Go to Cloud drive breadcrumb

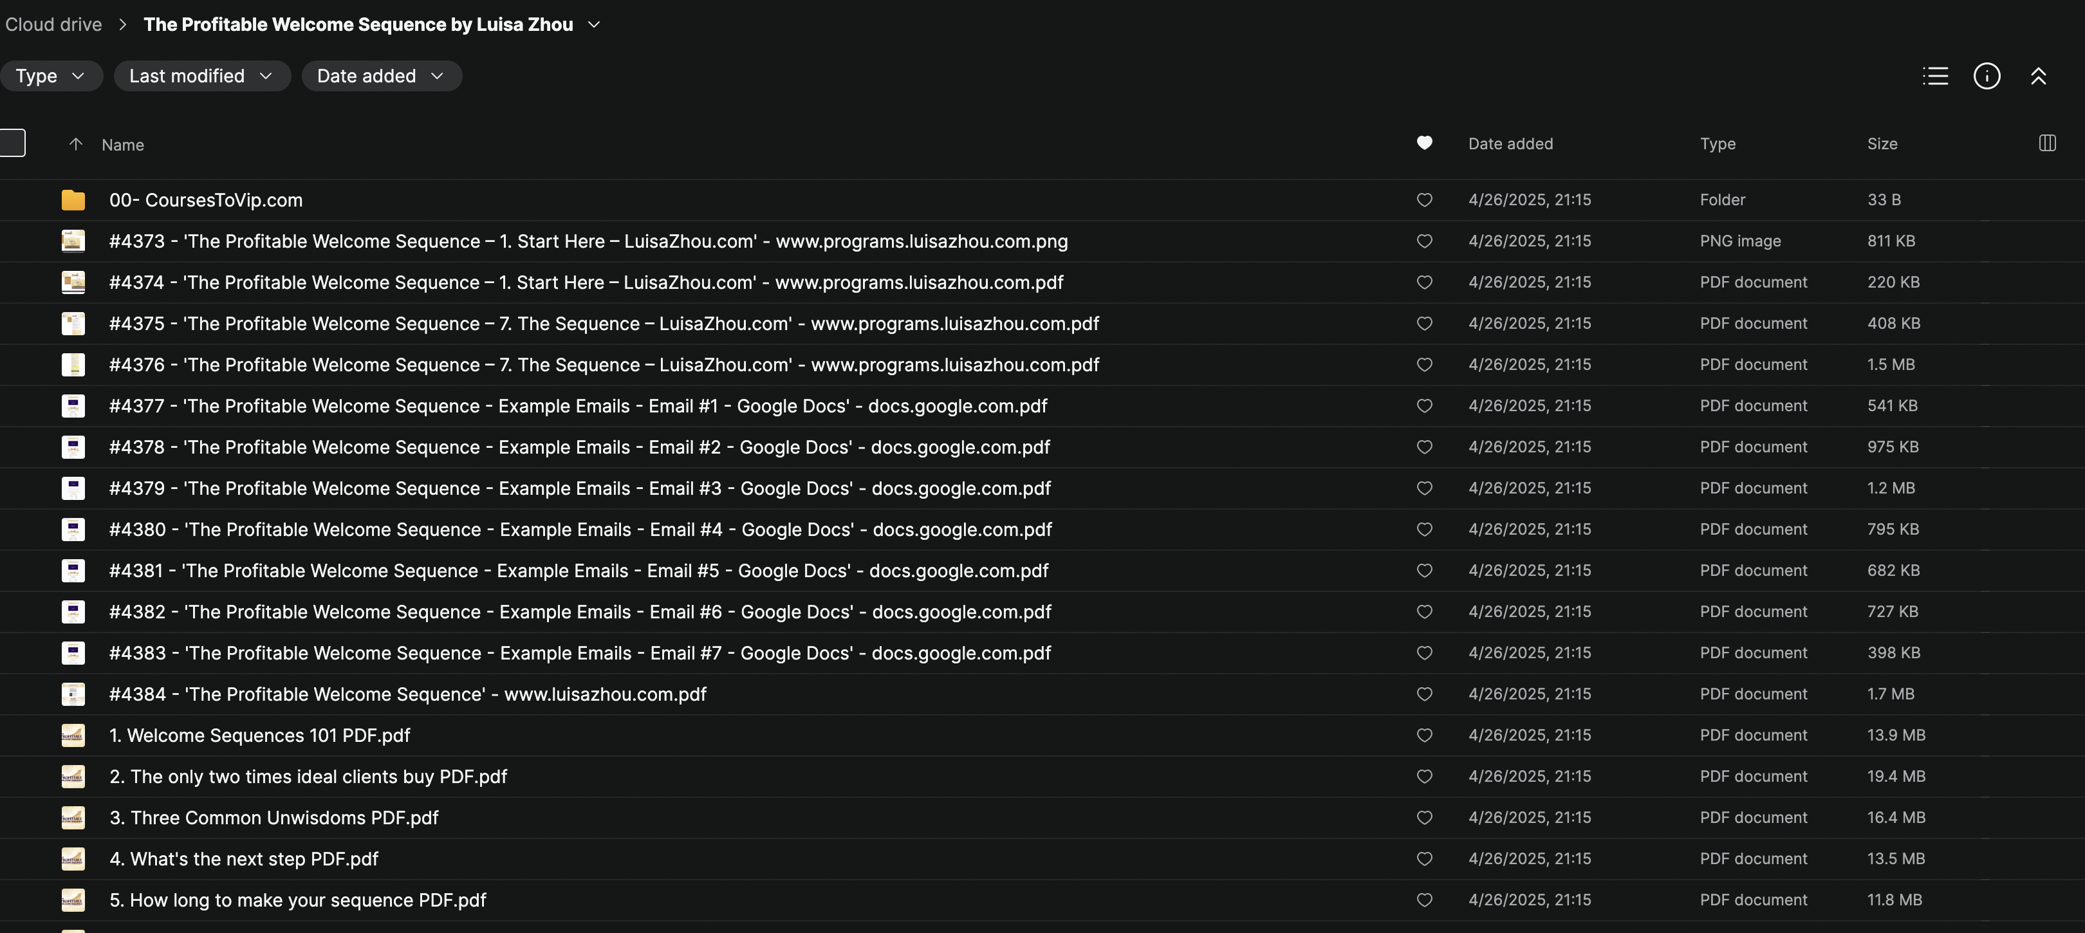tap(53, 24)
